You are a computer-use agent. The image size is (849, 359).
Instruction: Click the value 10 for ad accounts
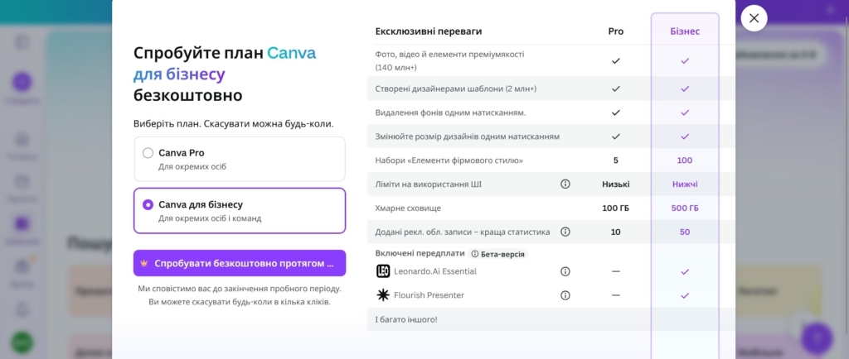point(616,232)
